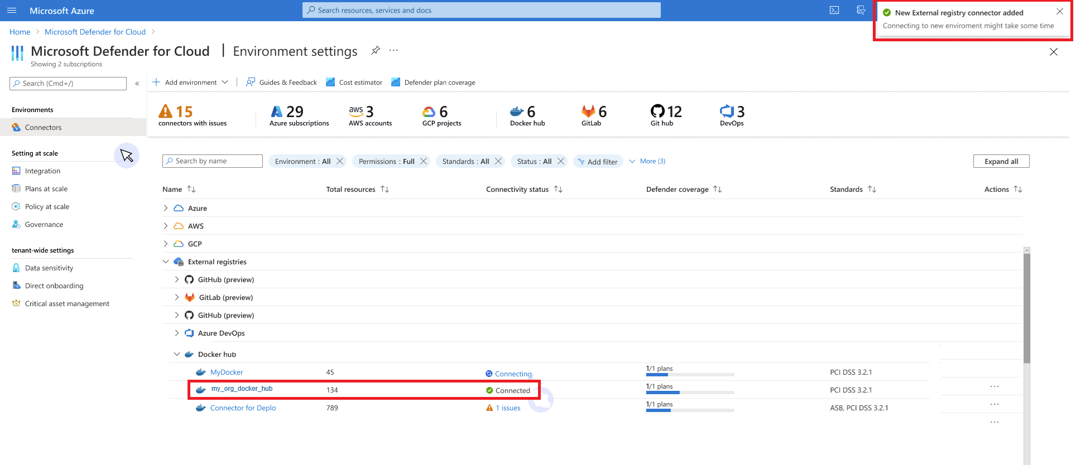
Task: Expand the AWS environment row
Action: (x=166, y=226)
